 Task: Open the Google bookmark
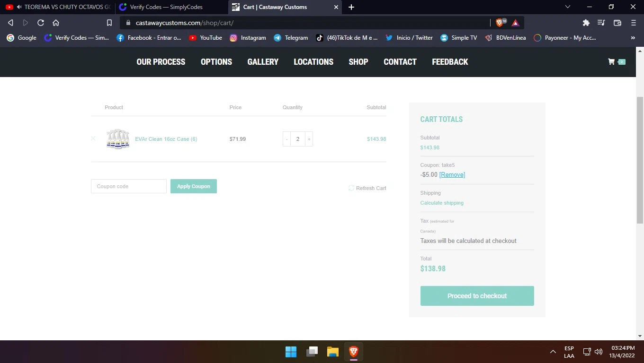pos(22,38)
